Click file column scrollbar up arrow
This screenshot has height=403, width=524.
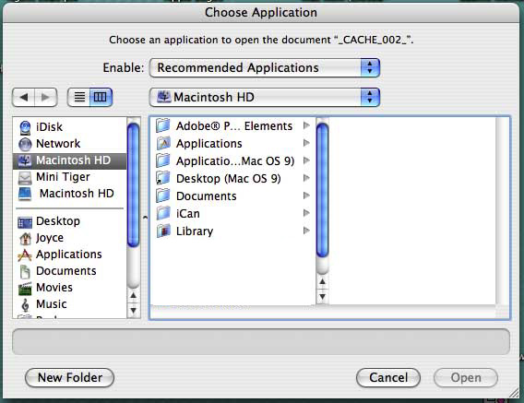pyautogui.click(x=322, y=282)
